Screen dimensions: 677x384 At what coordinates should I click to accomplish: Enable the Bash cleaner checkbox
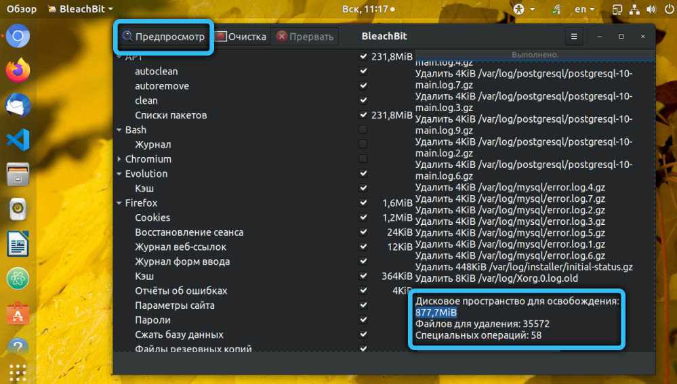pos(363,129)
